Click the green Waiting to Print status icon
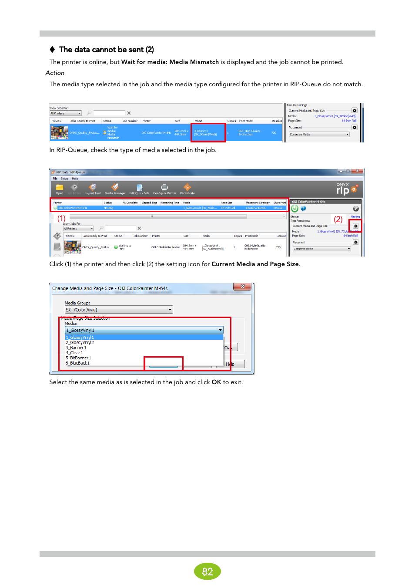 pos(116,247)
